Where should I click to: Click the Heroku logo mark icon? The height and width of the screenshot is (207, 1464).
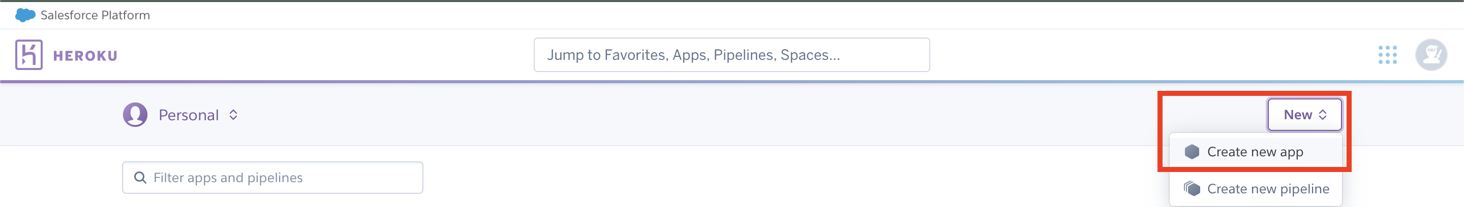click(x=29, y=55)
